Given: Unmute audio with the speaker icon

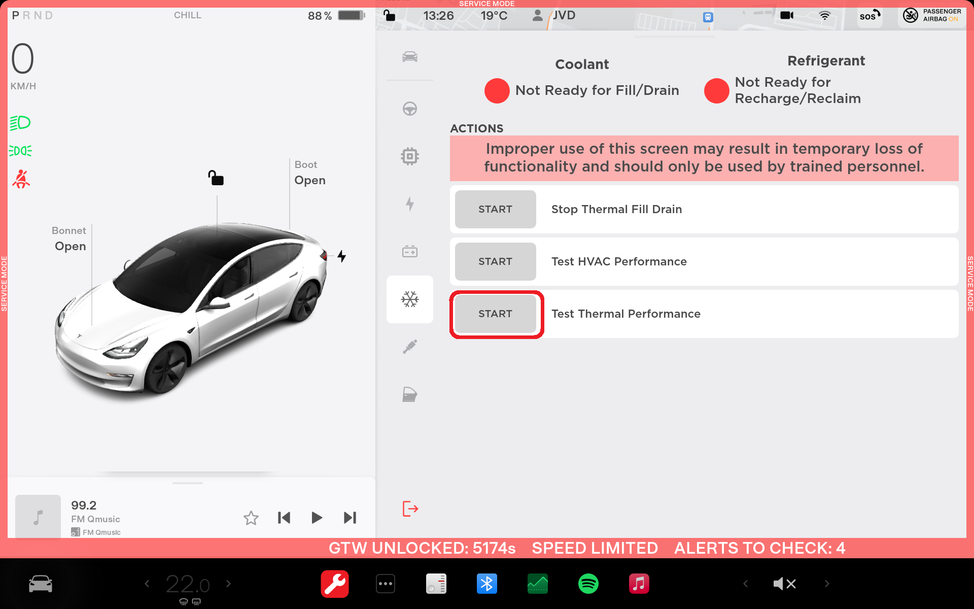Looking at the screenshot, I should (784, 584).
